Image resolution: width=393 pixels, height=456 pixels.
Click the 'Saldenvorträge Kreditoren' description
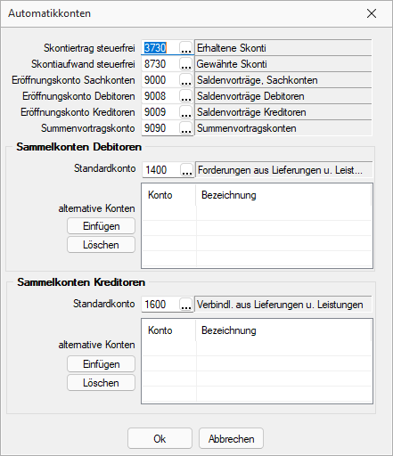[283, 112]
